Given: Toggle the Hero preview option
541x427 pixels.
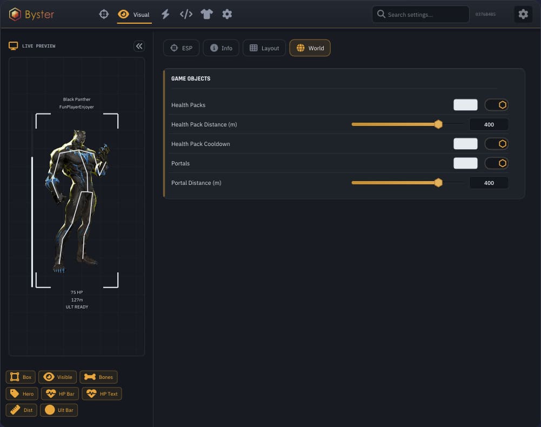Looking at the screenshot, I should click(22, 393).
